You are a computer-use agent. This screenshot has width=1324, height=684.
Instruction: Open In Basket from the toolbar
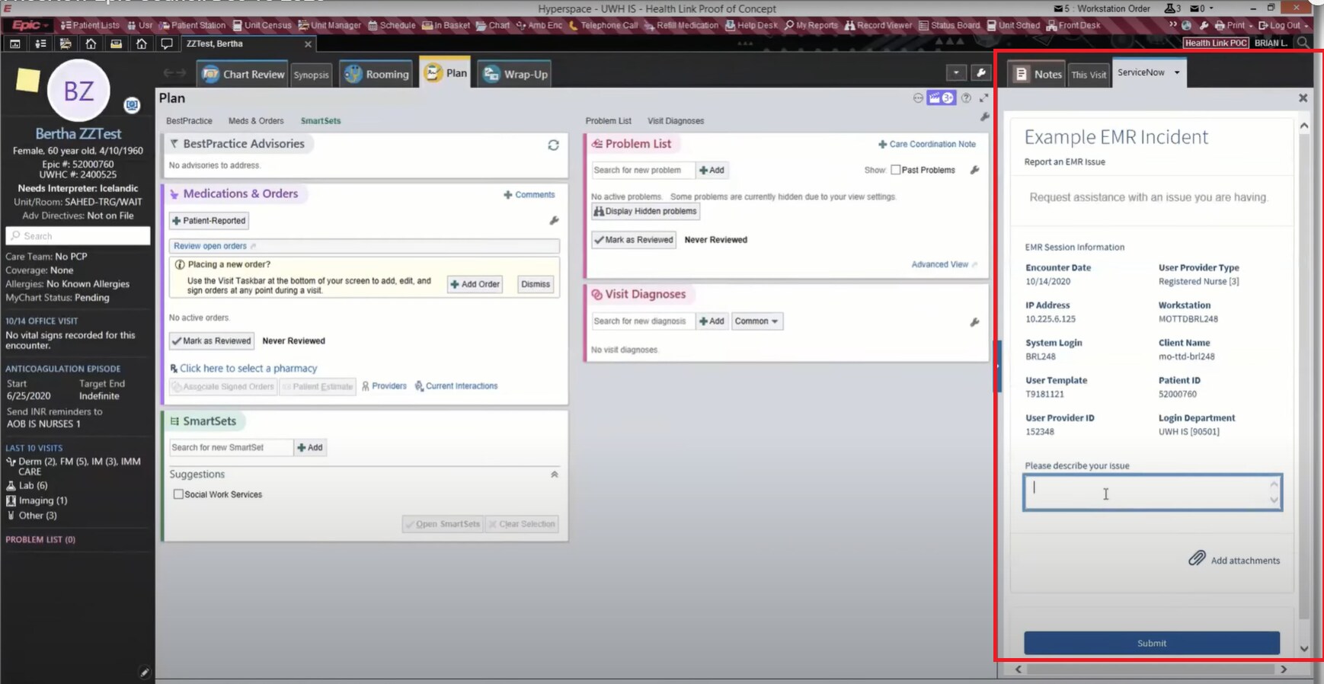point(446,25)
